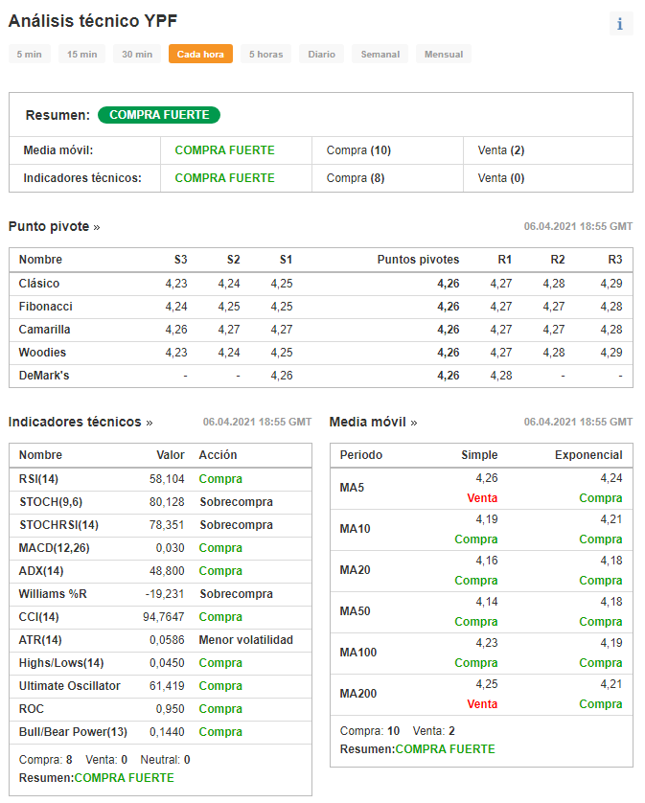645x803 pixels.
Task: Click the MA50 period label
Action: pos(355,611)
